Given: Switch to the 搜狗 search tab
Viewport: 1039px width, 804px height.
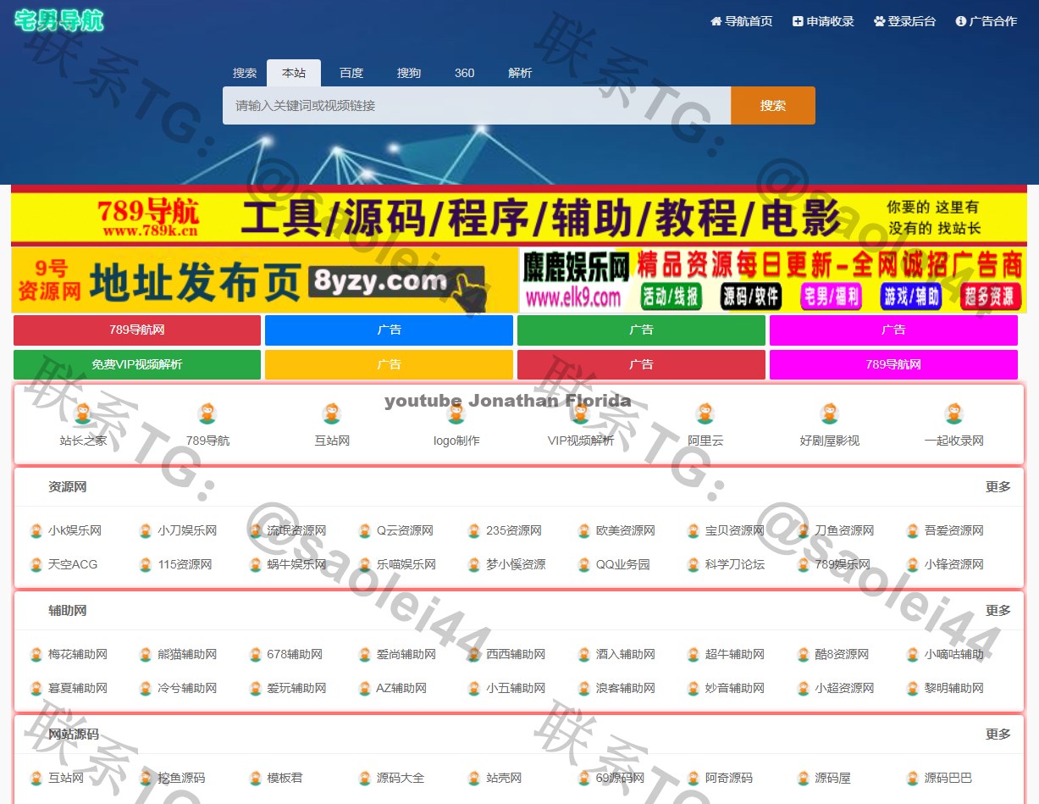Looking at the screenshot, I should [x=409, y=73].
